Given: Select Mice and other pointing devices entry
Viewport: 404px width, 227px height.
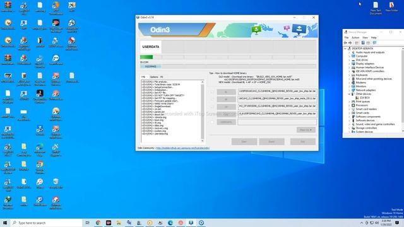Looking at the screenshot, I should click(374, 79).
